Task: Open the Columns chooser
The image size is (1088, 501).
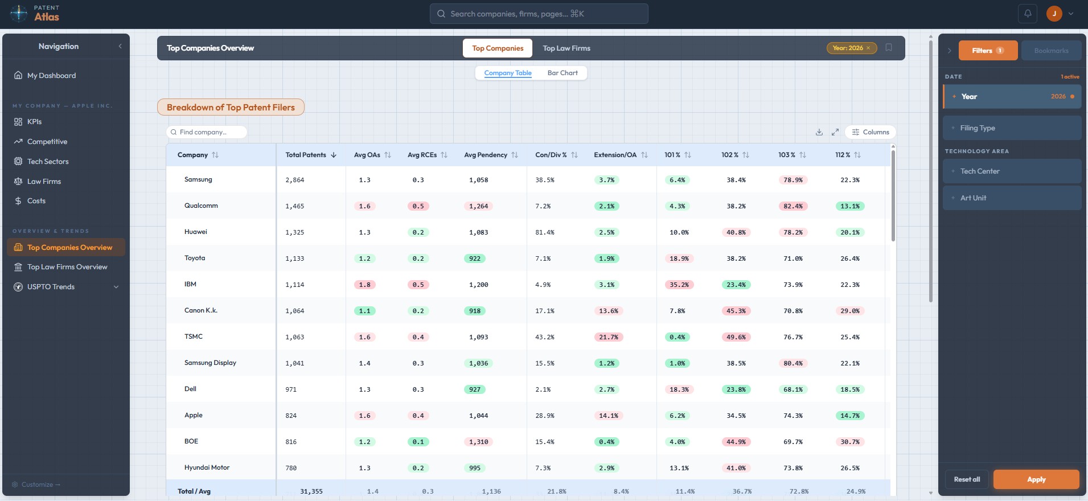Action: [x=871, y=132]
